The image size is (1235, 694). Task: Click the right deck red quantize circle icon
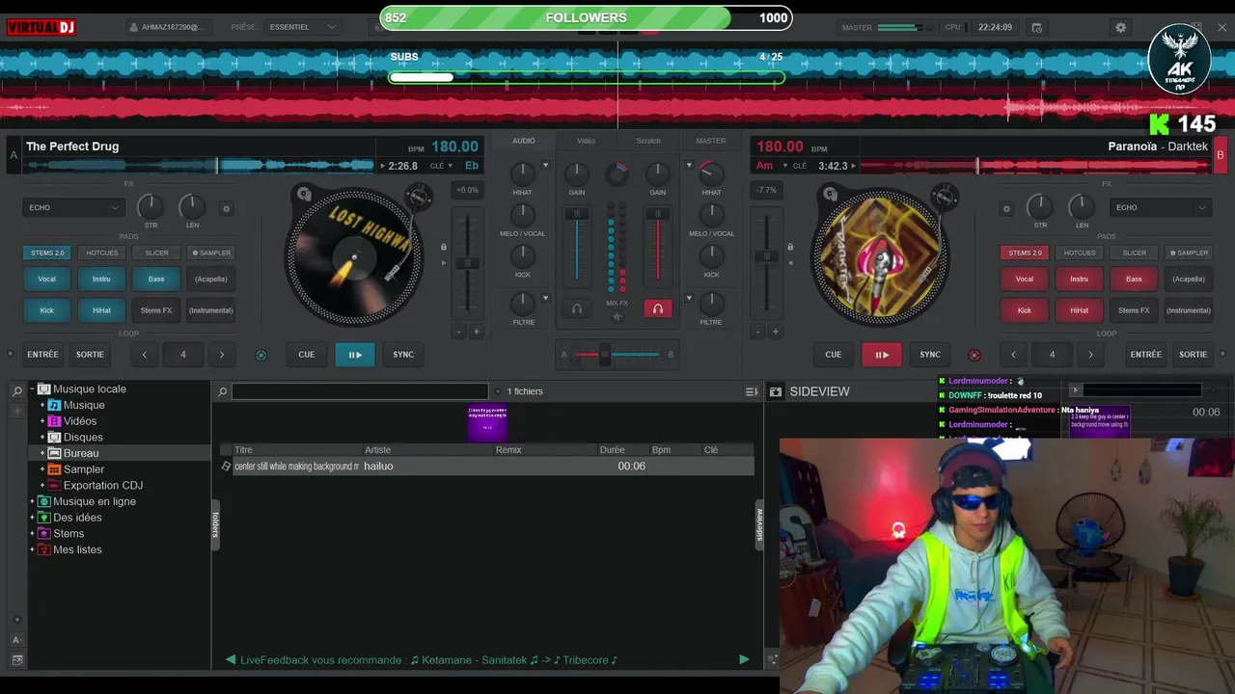click(974, 355)
